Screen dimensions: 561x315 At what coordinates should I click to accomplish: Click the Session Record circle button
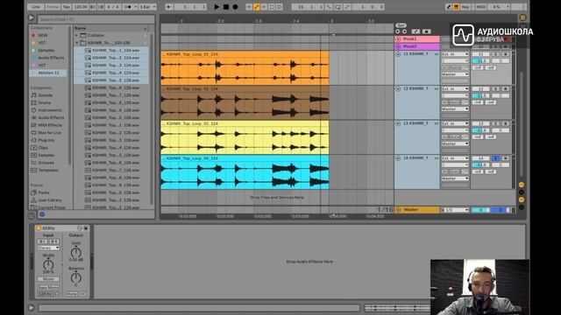pyautogui.click(x=280, y=7)
